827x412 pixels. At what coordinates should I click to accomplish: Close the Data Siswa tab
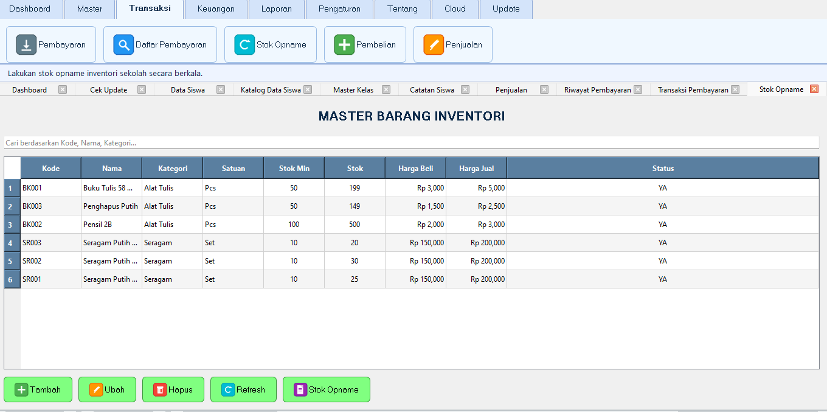point(221,89)
